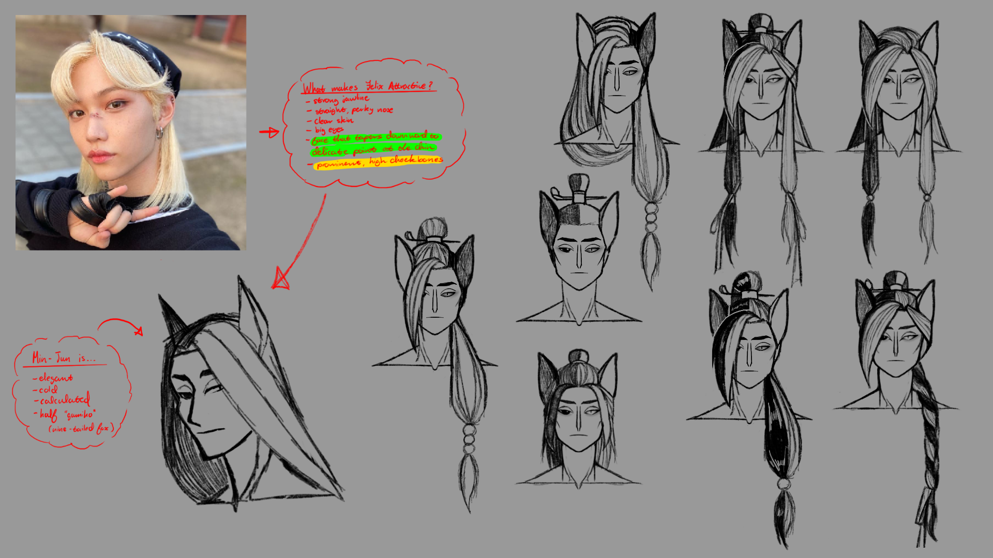Click the "calculated" trait note

pyautogui.click(x=63, y=399)
